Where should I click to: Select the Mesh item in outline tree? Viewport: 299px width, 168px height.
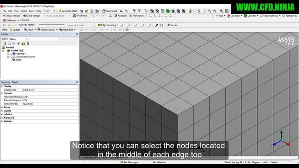(19, 60)
